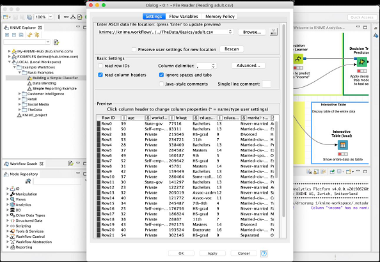Click the help question mark icon in dialog
The width and height of the screenshot is (380, 262).
coord(264,254)
